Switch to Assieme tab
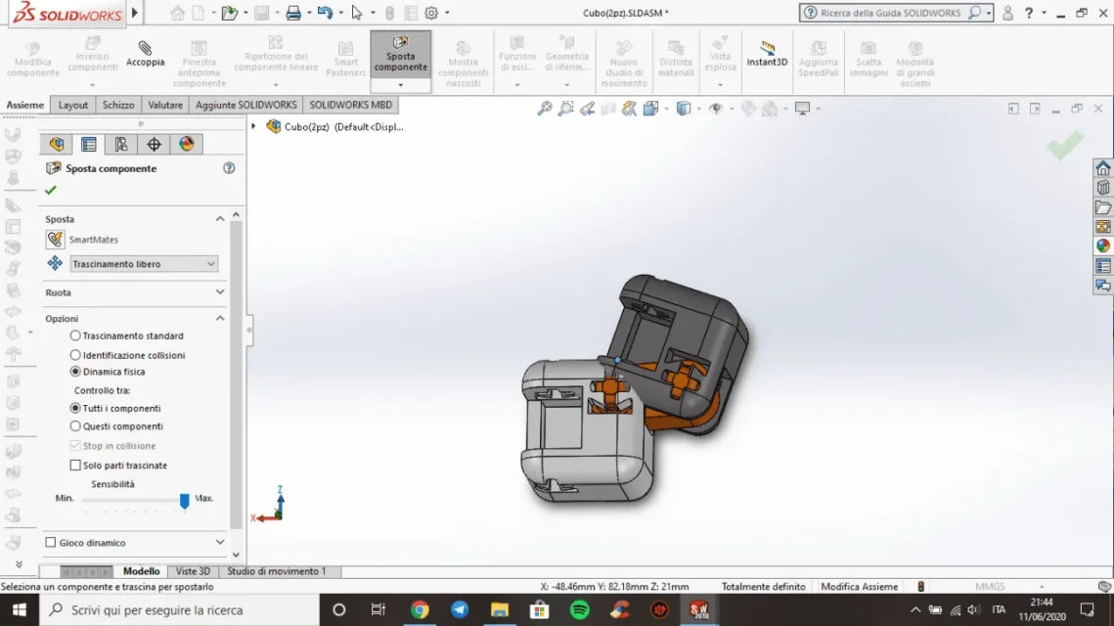Image resolution: width=1114 pixels, height=626 pixels. [24, 105]
